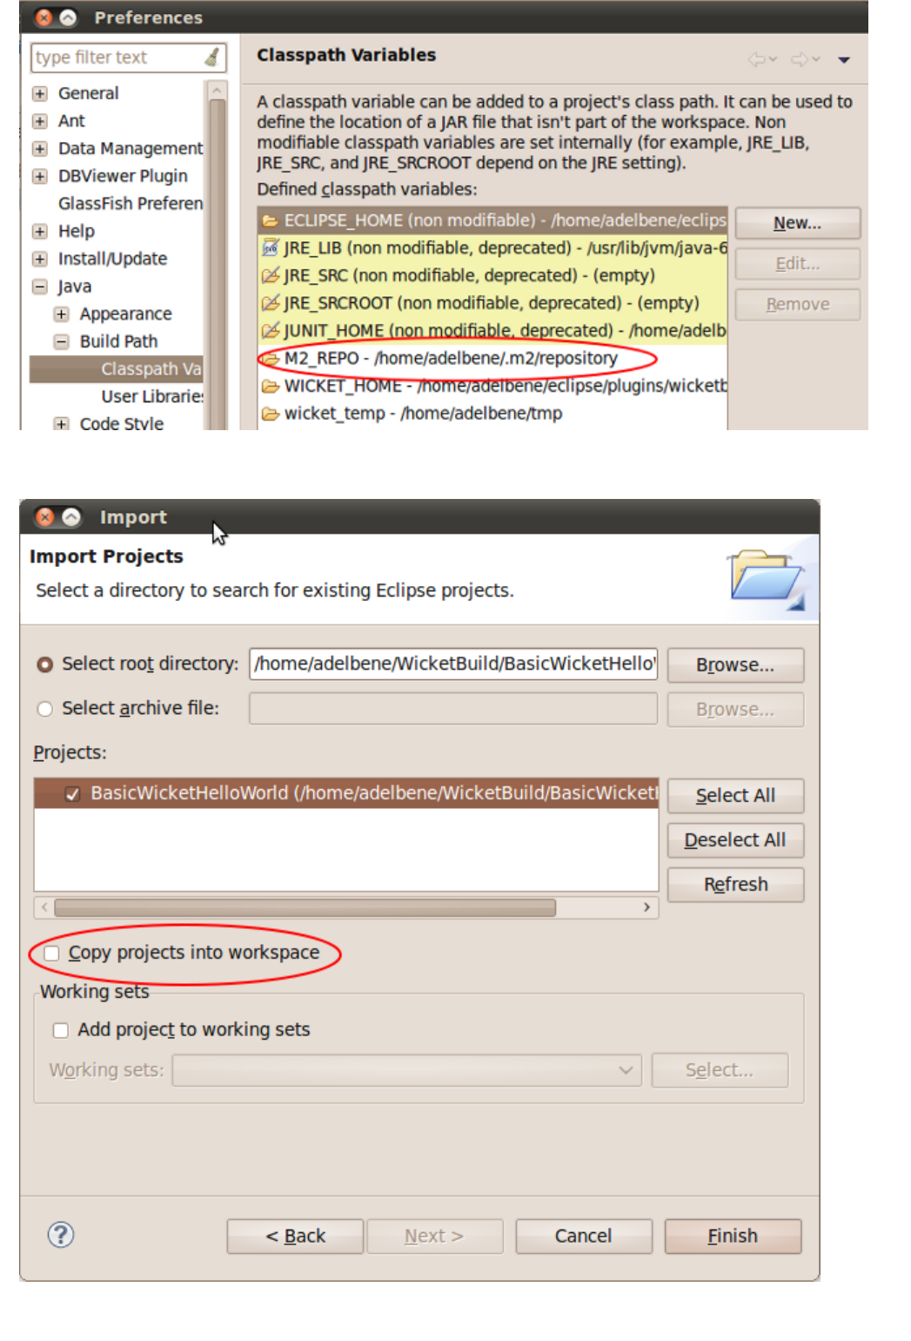Select the 'wicket_temp - /home/adelbene/tmp' row
Viewport: 911px width, 1341px height.
(x=492, y=414)
